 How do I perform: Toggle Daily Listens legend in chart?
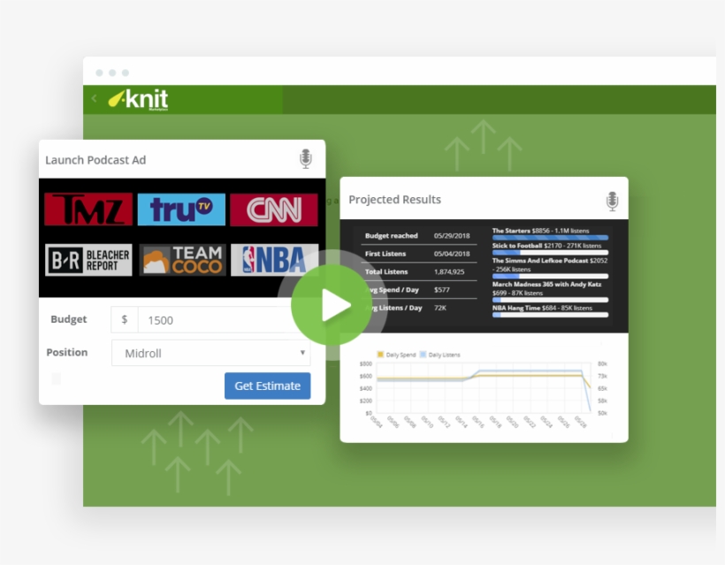click(x=439, y=355)
